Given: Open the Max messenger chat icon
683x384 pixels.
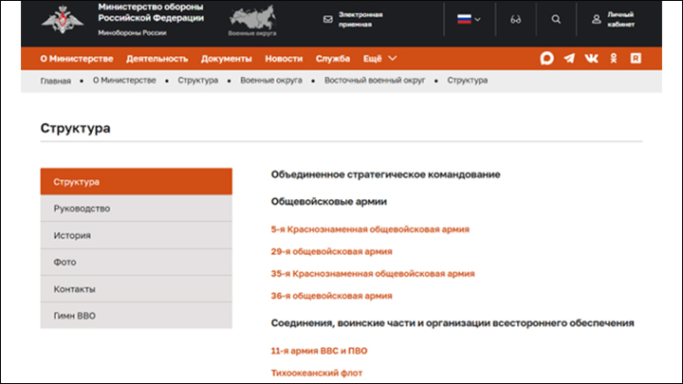Looking at the screenshot, I should (x=546, y=59).
